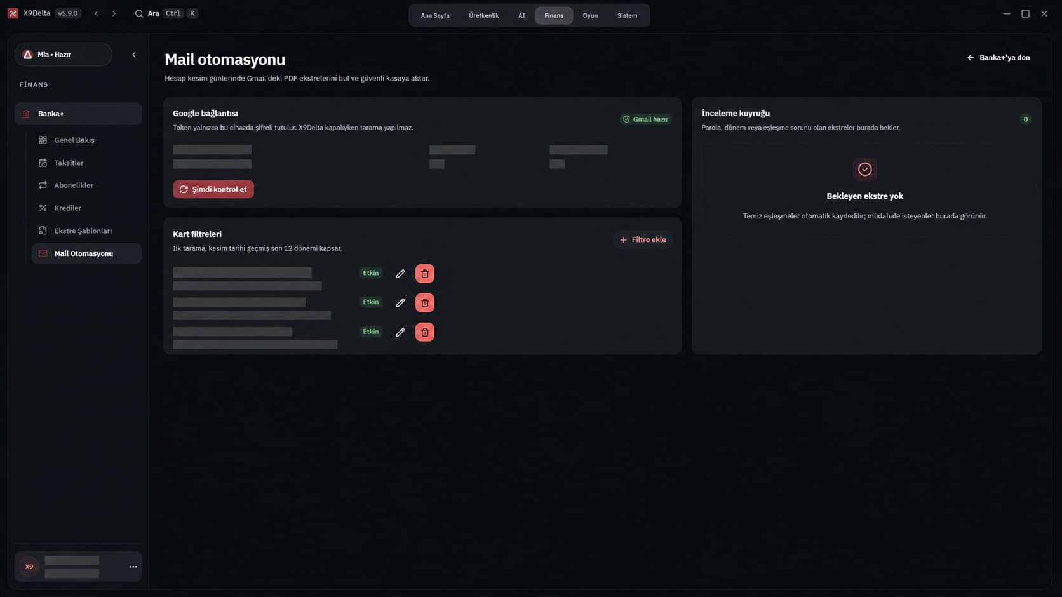Click the Taksitler calendar icon
This screenshot has width=1062, height=597.
(43, 163)
